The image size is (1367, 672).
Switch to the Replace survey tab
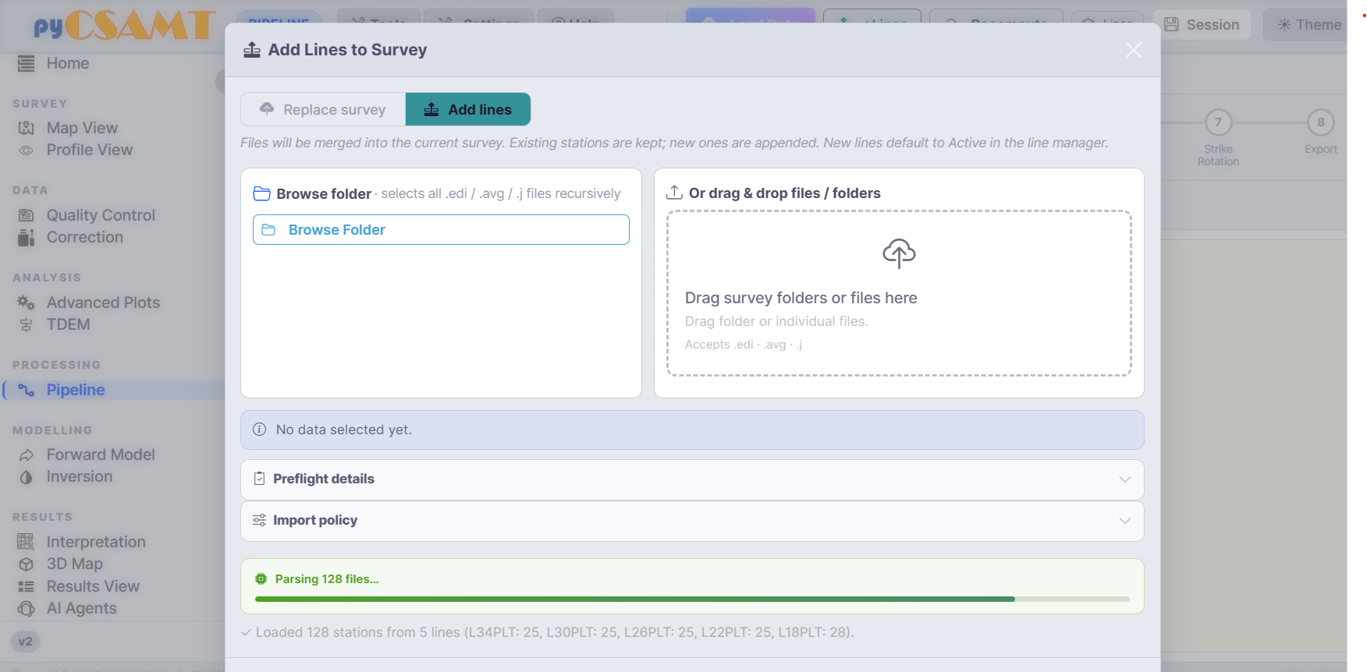(x=323, y=109)
